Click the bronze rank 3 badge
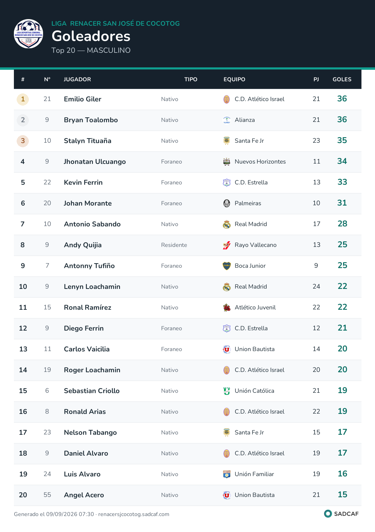 pyautogui.click(x=23, y=141)
